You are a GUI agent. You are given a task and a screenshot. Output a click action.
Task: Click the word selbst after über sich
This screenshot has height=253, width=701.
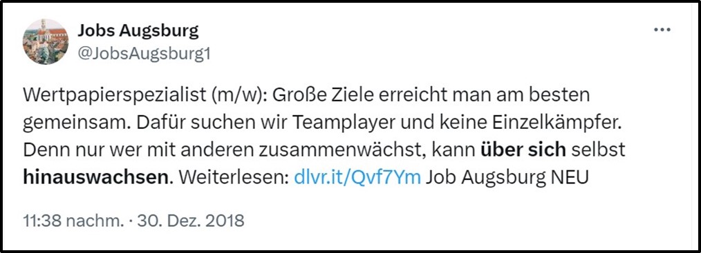point(598,150)
